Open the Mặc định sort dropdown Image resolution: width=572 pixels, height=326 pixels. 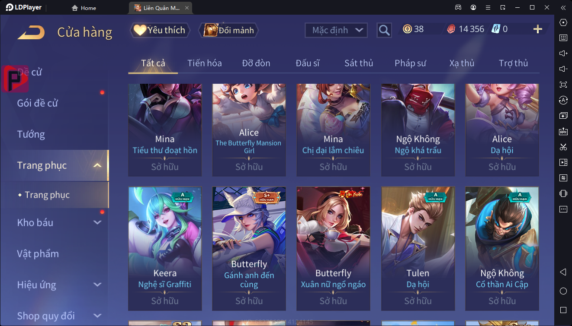(x=336, y=30)
